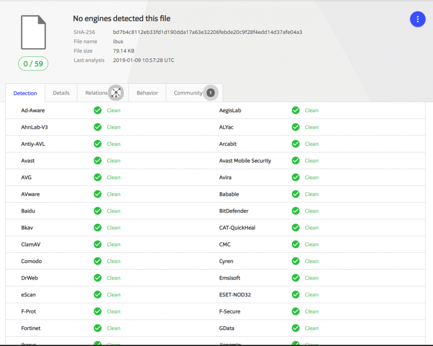Image resolution: width=433 pixels, height=346 pixels.
Task: Click the 0 / 59 detection score badge
Action: click(33, 64)
